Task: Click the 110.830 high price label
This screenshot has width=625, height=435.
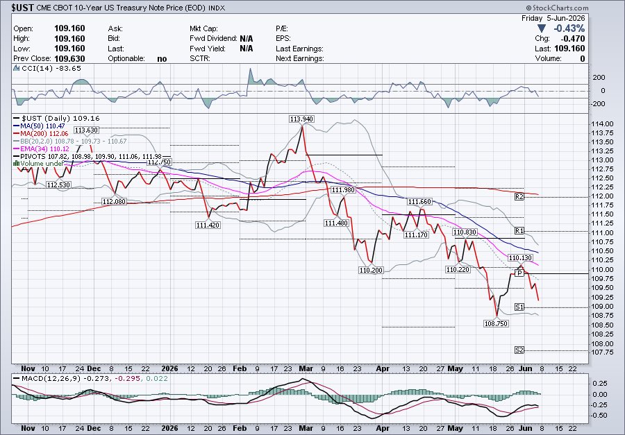Action: coord(465,232)
